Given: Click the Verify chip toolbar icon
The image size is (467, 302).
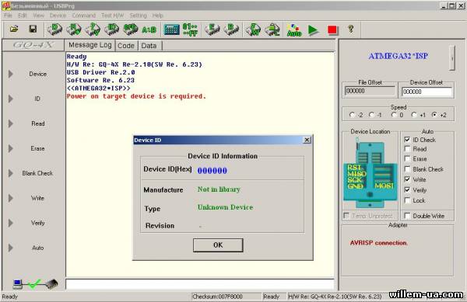Looking at the screenshot, I should click(x=93, y=30).
